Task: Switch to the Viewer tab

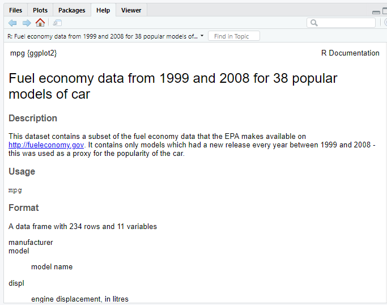Action: 131,10
